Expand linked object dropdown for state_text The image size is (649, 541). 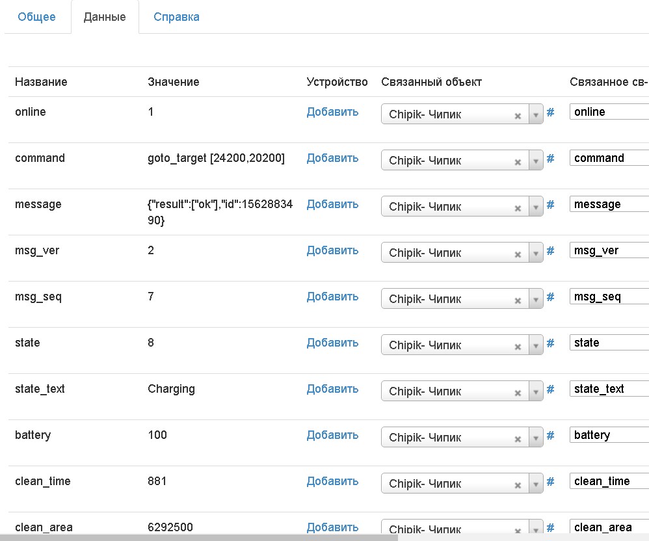coord(536,392)
